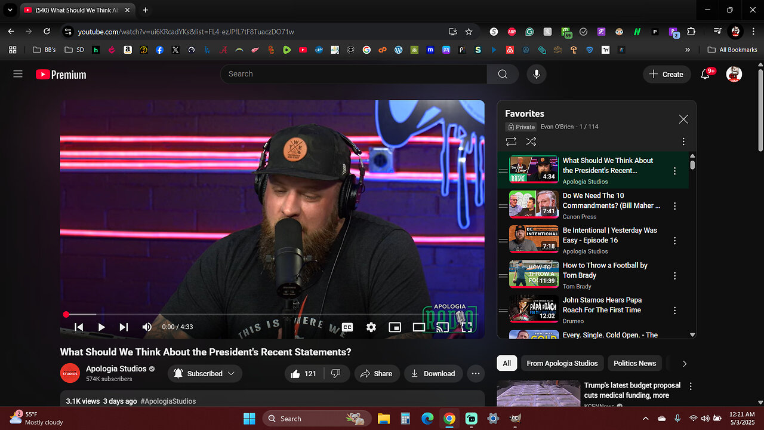Like the video with 121 likes

tap(304, 374)
